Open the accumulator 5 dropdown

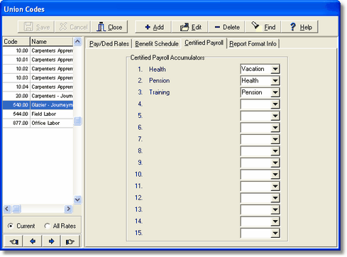[275, 116]
